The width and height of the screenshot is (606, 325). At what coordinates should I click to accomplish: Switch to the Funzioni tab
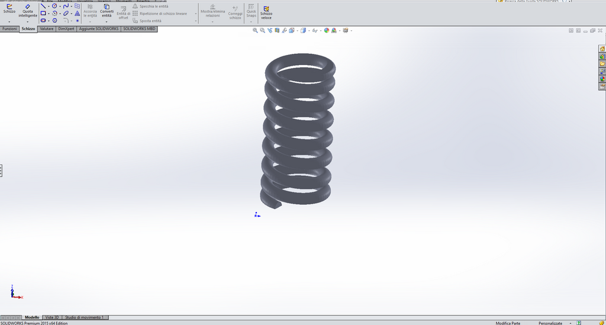coord(9,28)
